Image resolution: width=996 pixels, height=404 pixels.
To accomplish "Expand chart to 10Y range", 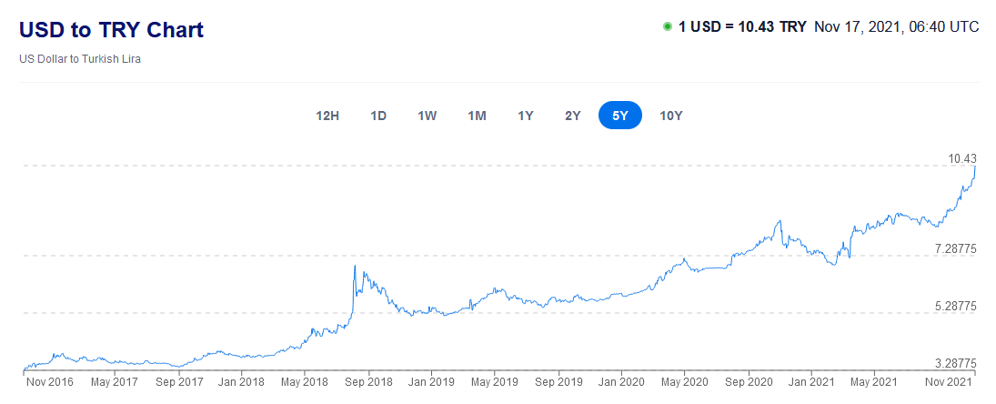I will tap(671, 116).
